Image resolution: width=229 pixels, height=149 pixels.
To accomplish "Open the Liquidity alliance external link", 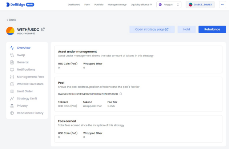I will click(141, 4).
